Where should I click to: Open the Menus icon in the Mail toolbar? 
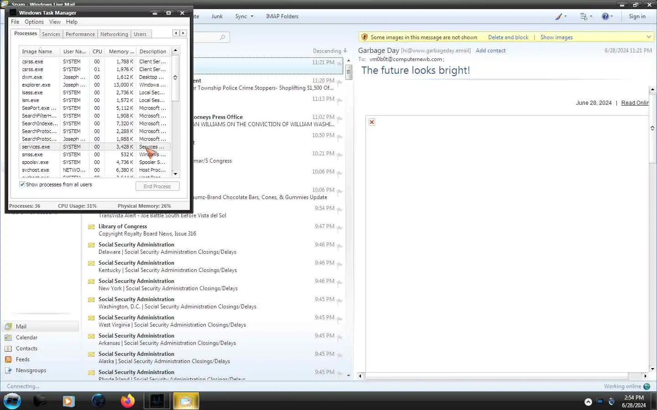click(x=586, y=16)
